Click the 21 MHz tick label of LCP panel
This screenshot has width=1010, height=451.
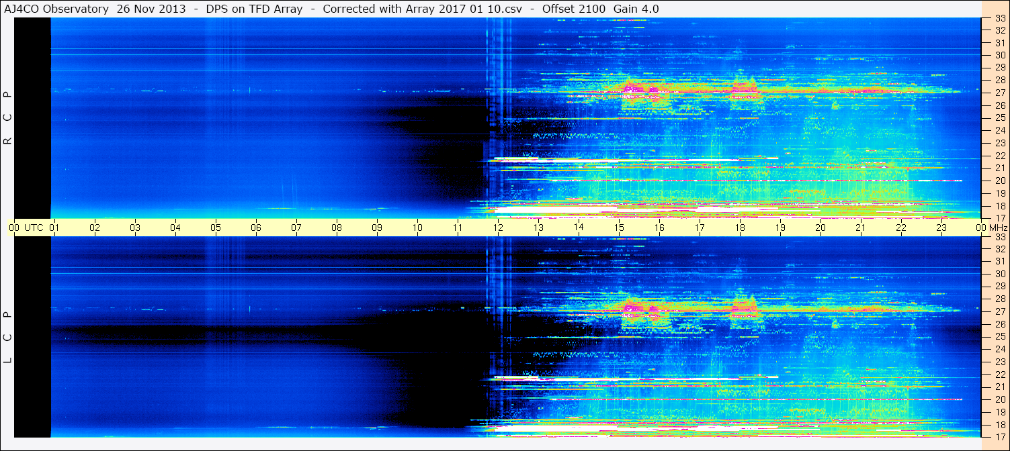1000,387
